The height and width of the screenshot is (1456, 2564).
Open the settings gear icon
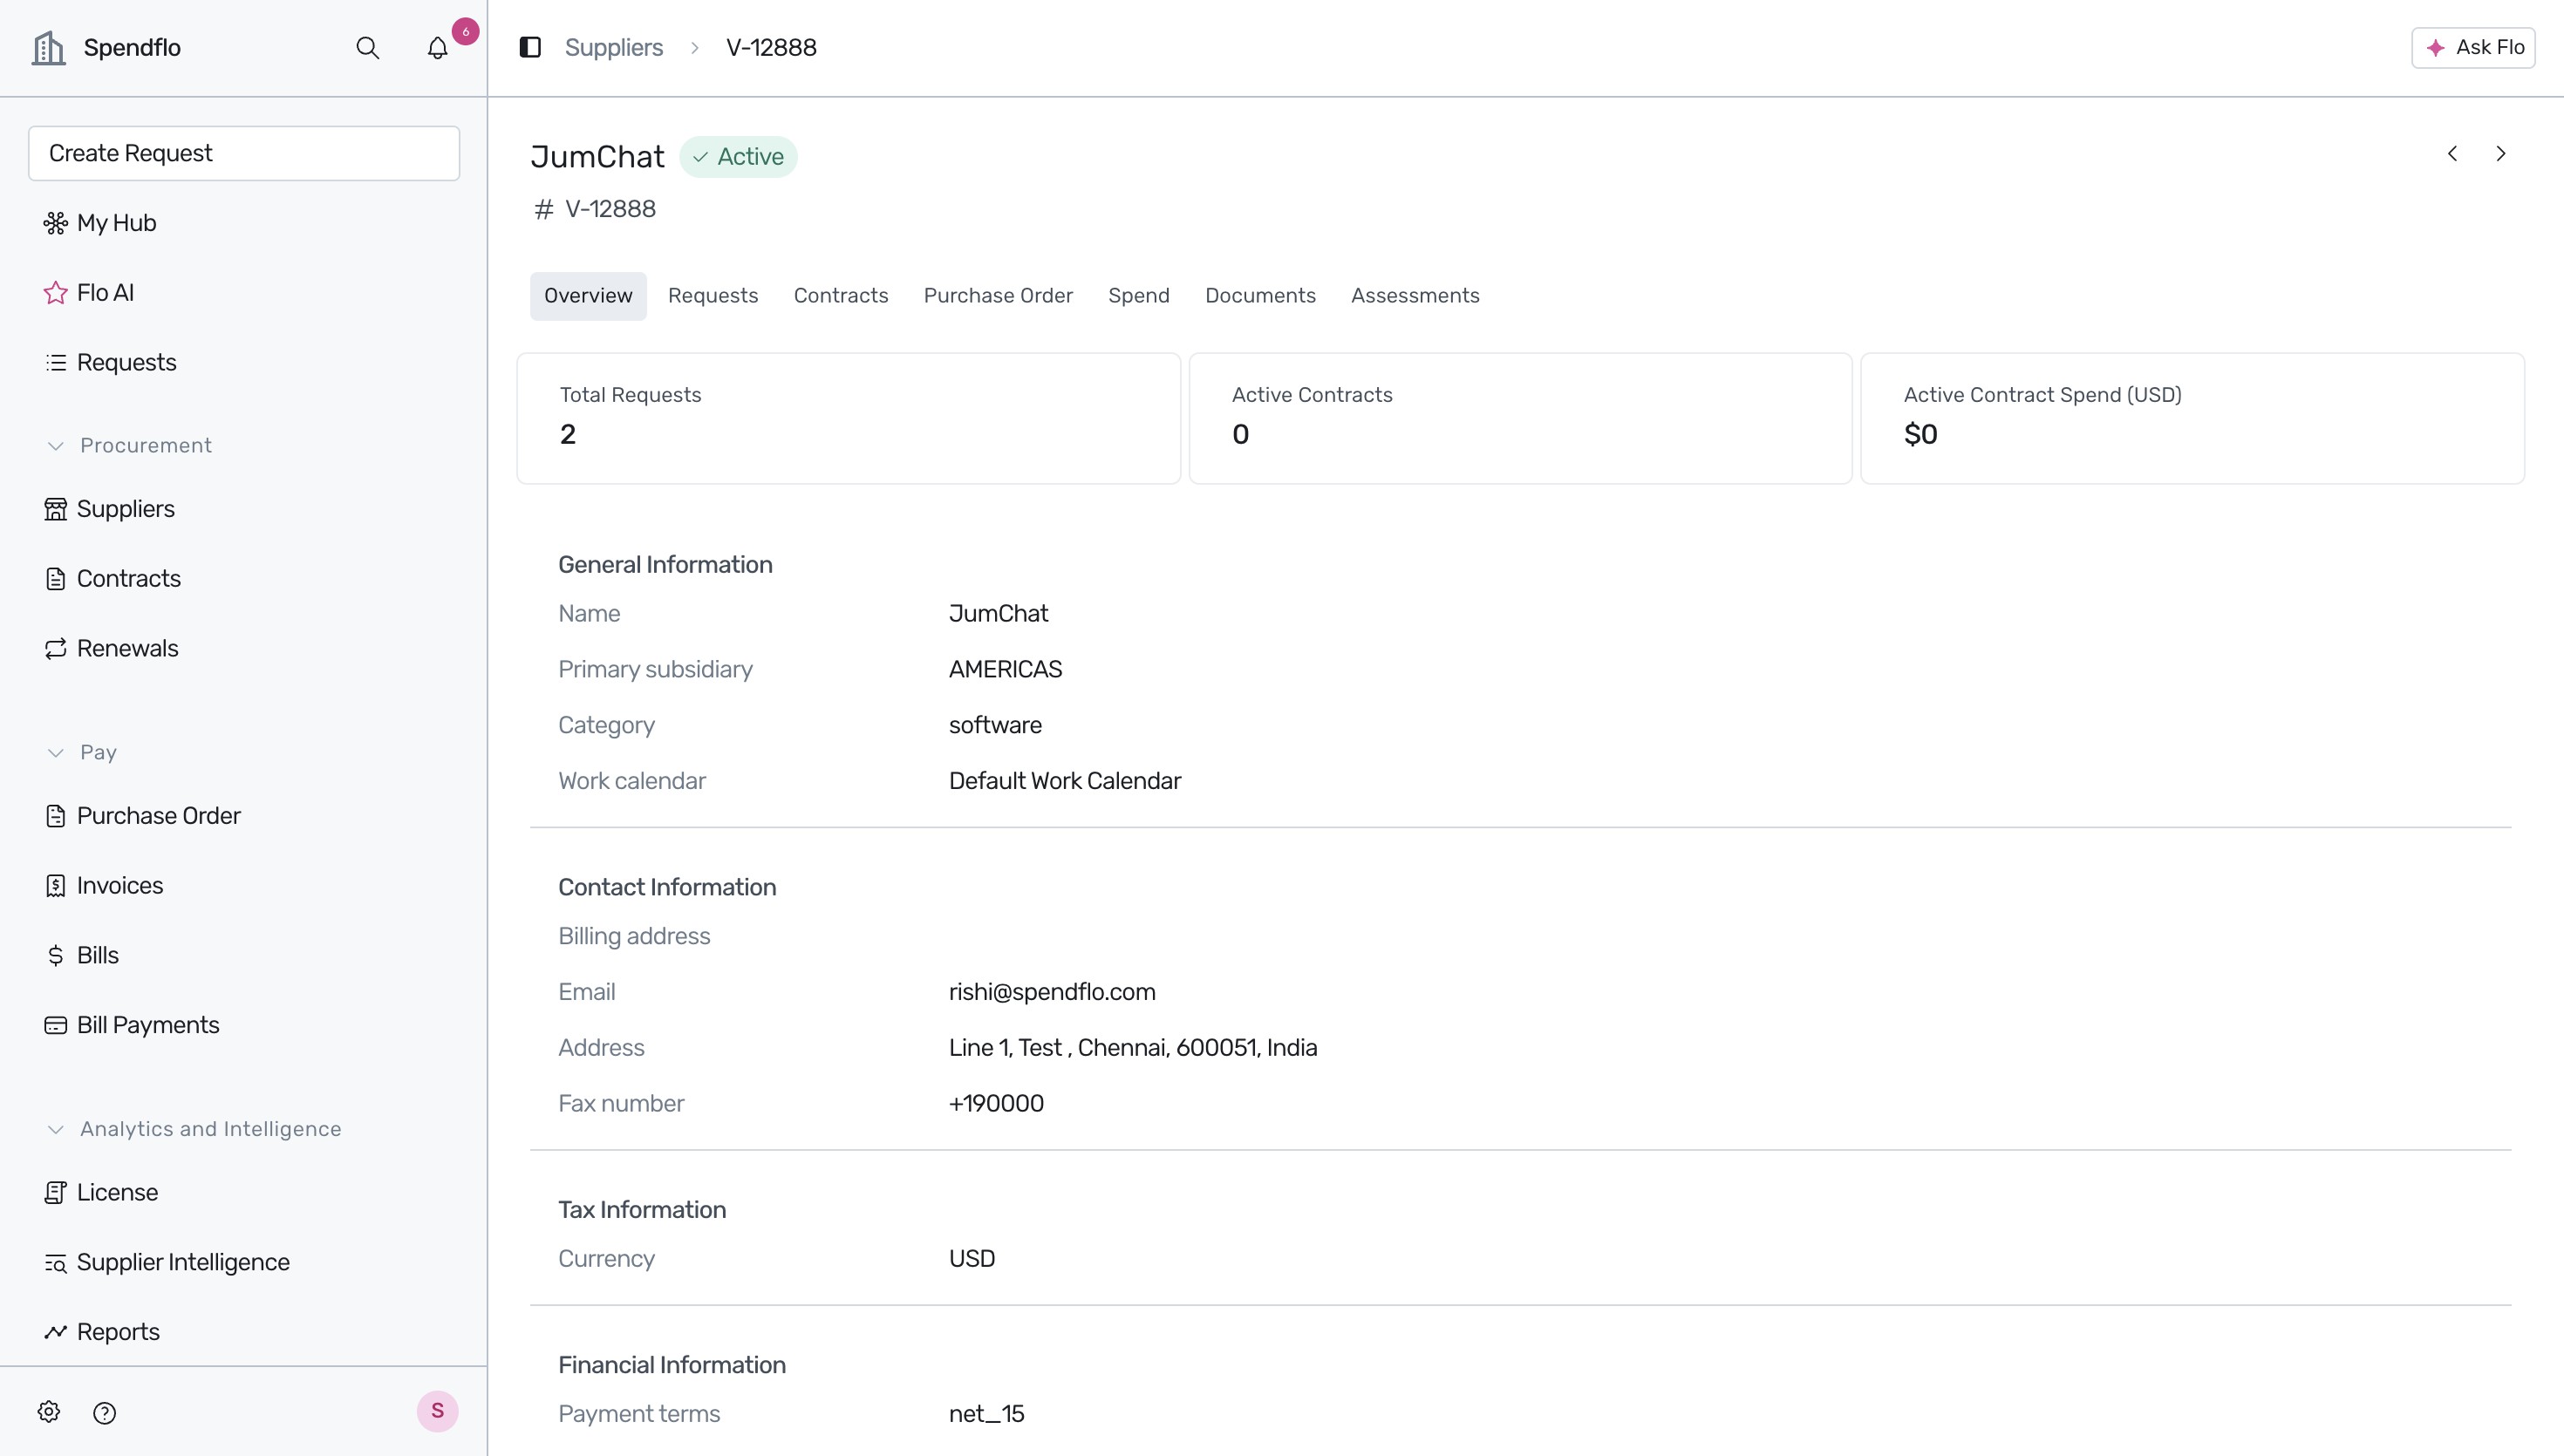[x=49, y=1412]
